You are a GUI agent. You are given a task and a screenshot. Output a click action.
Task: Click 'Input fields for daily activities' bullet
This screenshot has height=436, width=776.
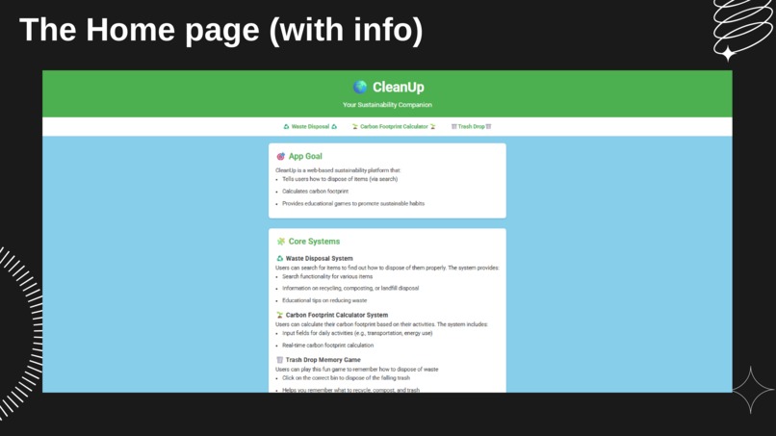point(357,333)
